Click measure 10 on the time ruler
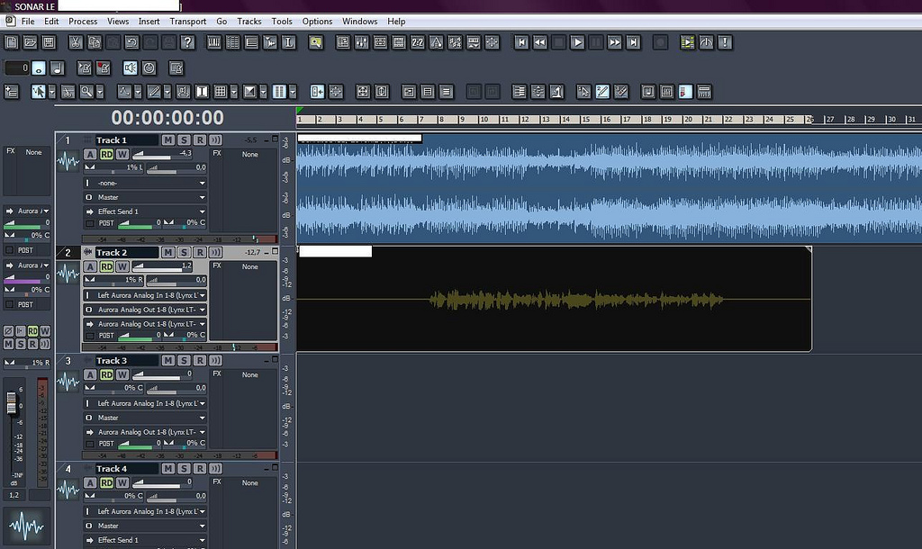The image size is (922, 549). [484, 120]
